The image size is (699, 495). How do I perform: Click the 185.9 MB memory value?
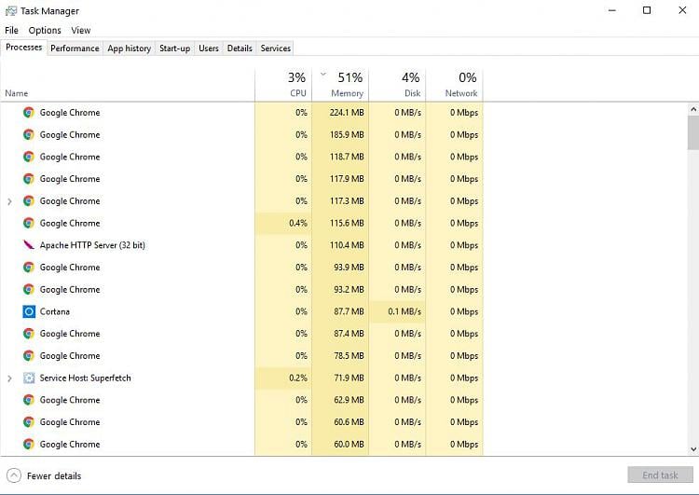coord(347,134)
